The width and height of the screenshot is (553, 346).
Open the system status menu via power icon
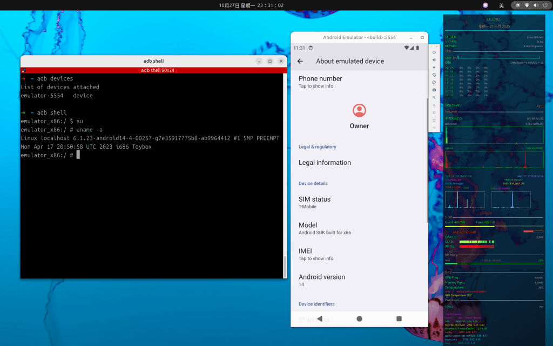point(545,5)
